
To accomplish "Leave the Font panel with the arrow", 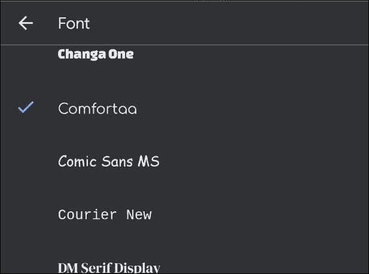I will click(x=26, y=23).
